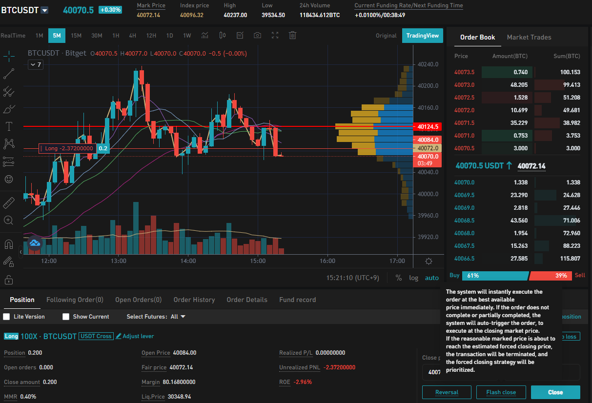
Task: Open the Following Order(0) tab
Action: coord(75,300)
